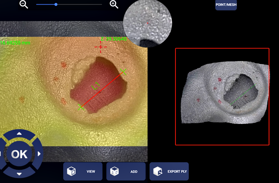
Task: Select the upper-right green measurement endpoint
Action: [123, 71]
